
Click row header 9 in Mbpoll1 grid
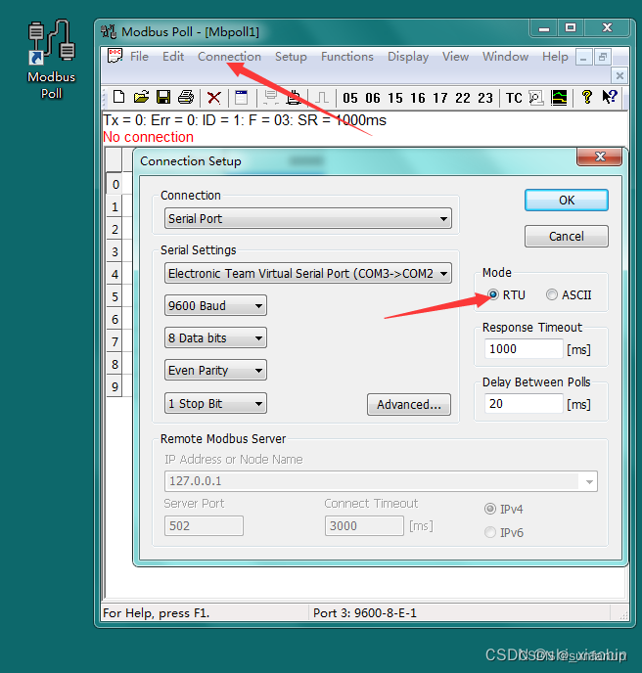point(115,386)
